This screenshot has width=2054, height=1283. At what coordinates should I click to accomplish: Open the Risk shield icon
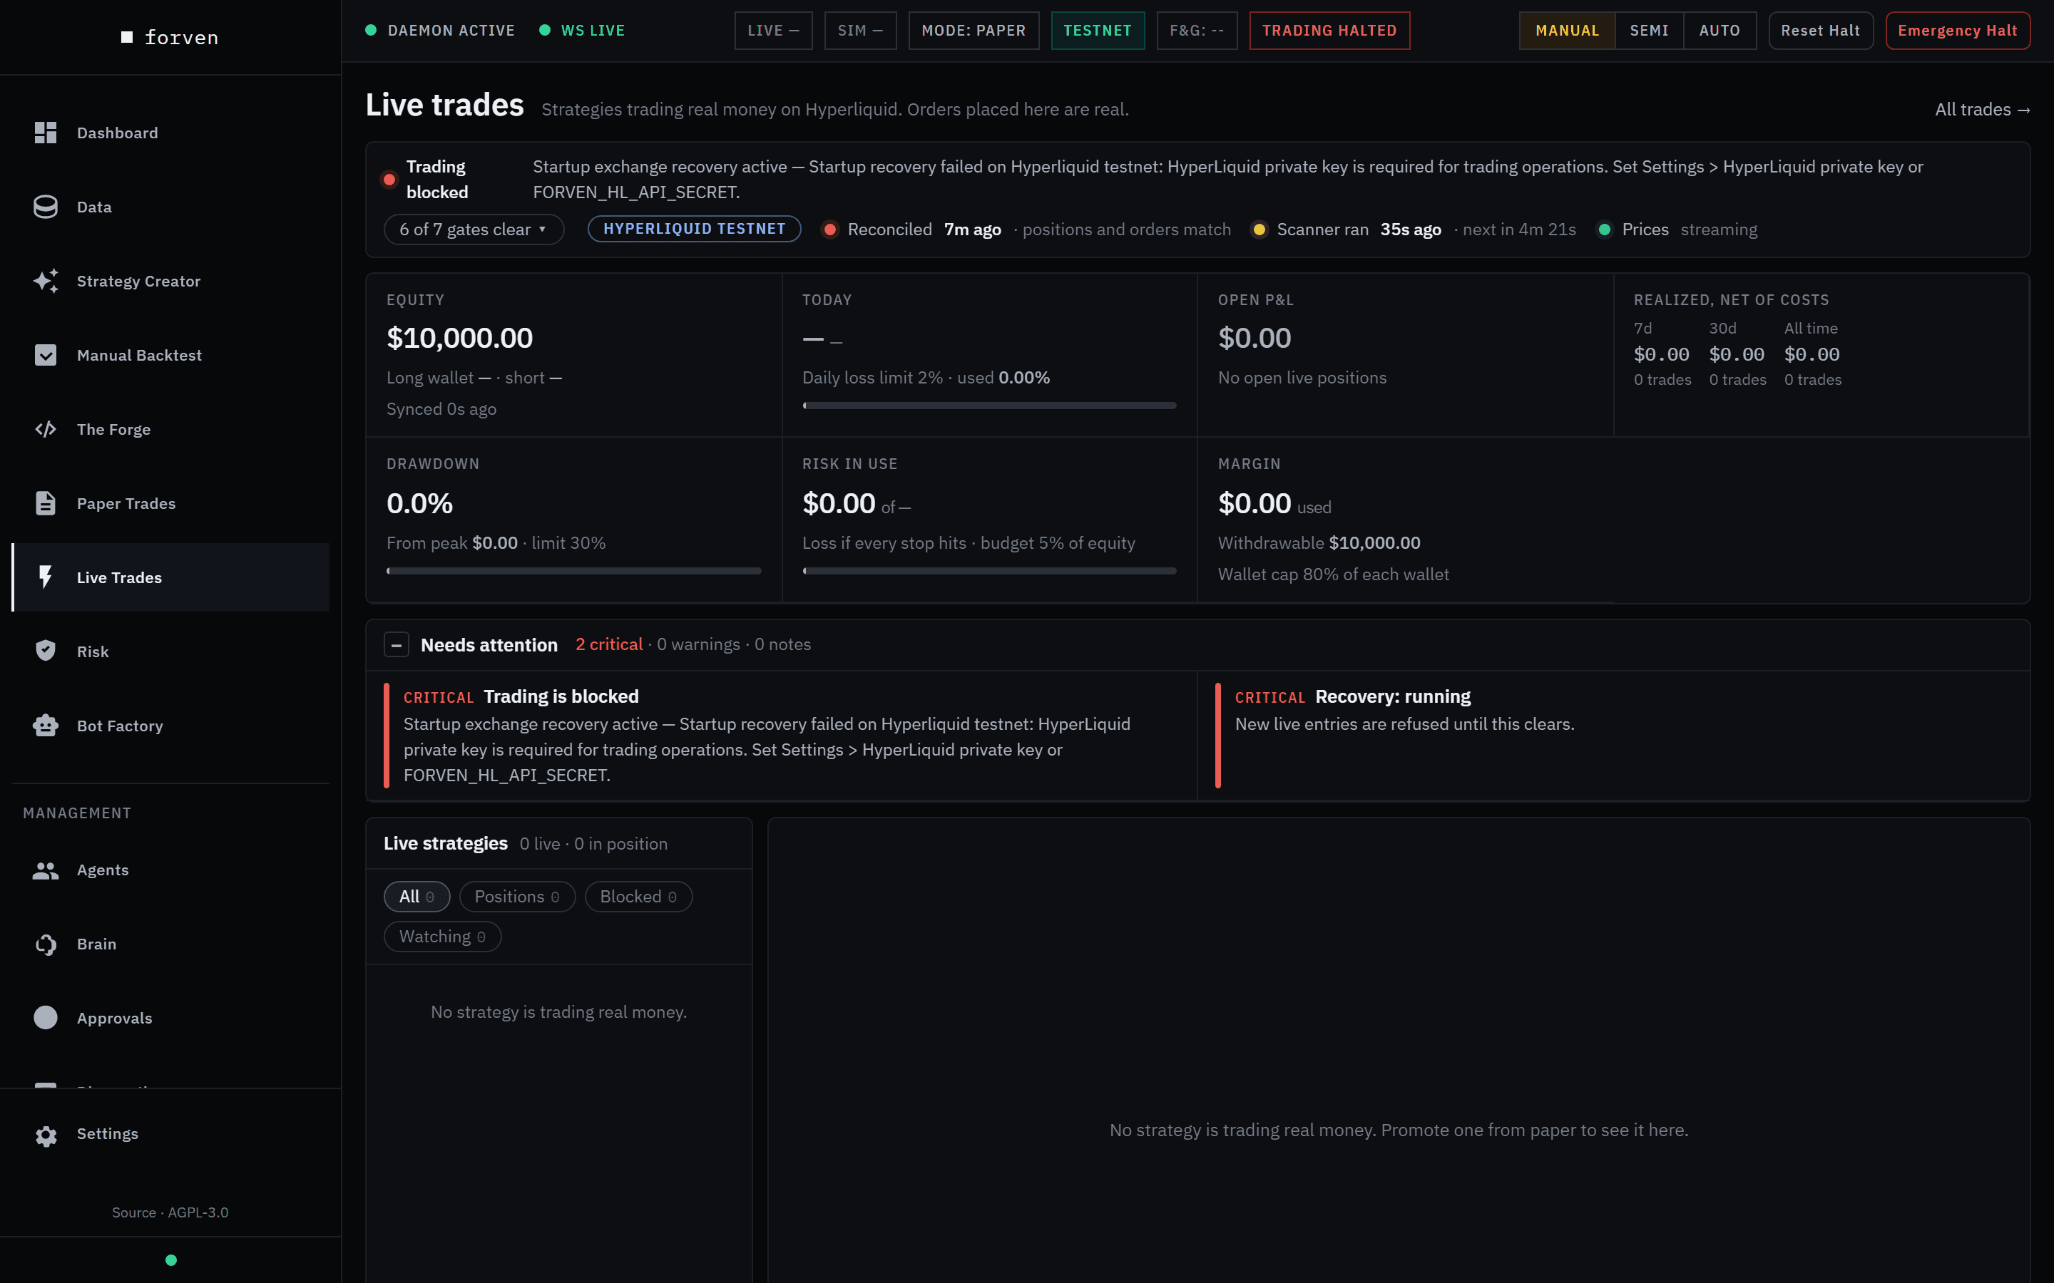click(45, 651)
